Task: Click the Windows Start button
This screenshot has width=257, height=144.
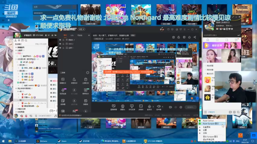Action: tap(3, 141)
